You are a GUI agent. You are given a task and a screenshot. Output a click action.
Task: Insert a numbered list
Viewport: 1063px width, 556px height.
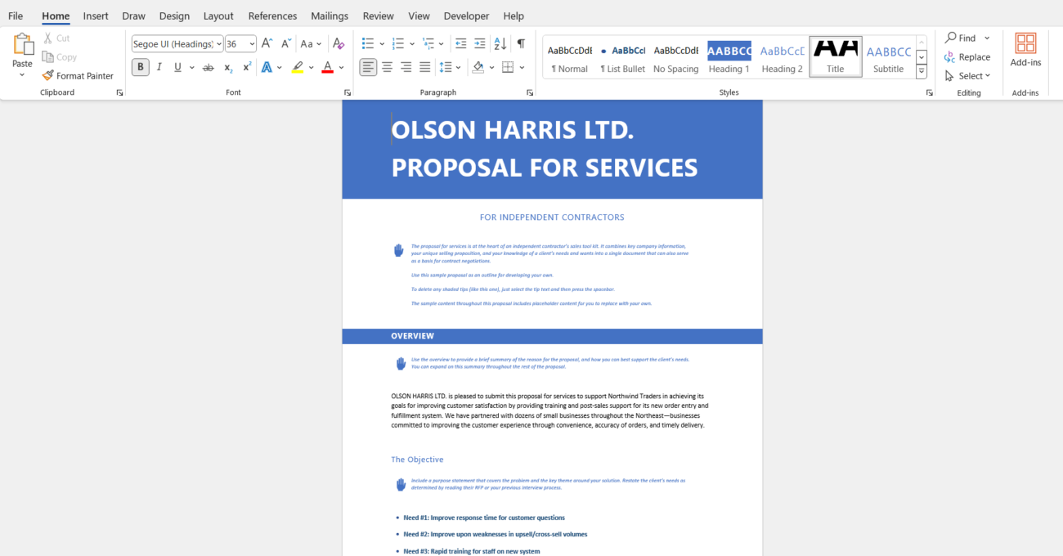398,44
